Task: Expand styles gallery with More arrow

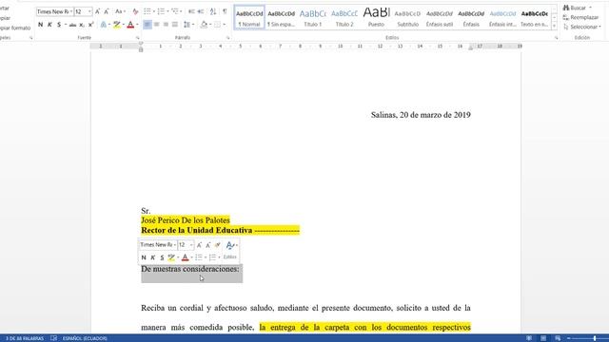Action: (x=554, y=26)
